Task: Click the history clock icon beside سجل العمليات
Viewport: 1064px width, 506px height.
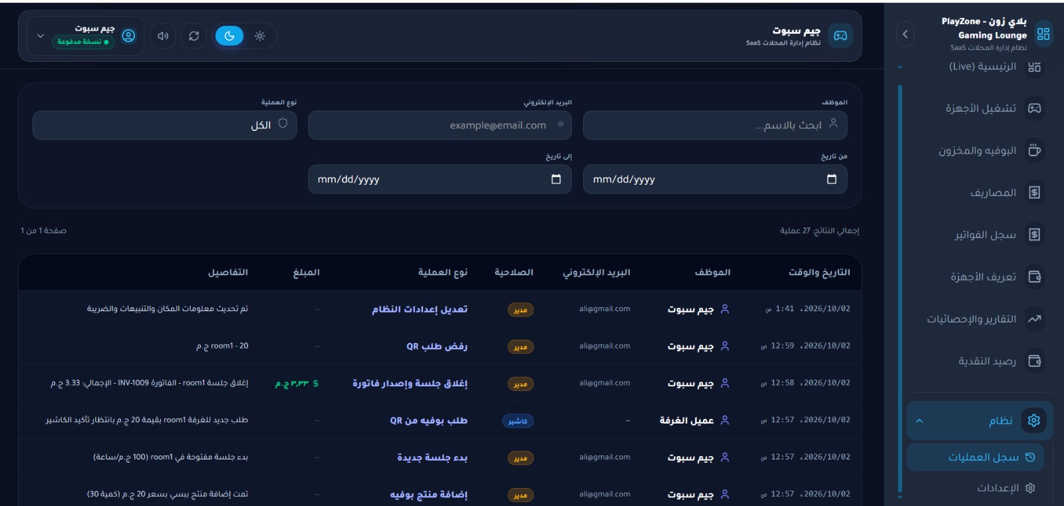Action: 1030,457
